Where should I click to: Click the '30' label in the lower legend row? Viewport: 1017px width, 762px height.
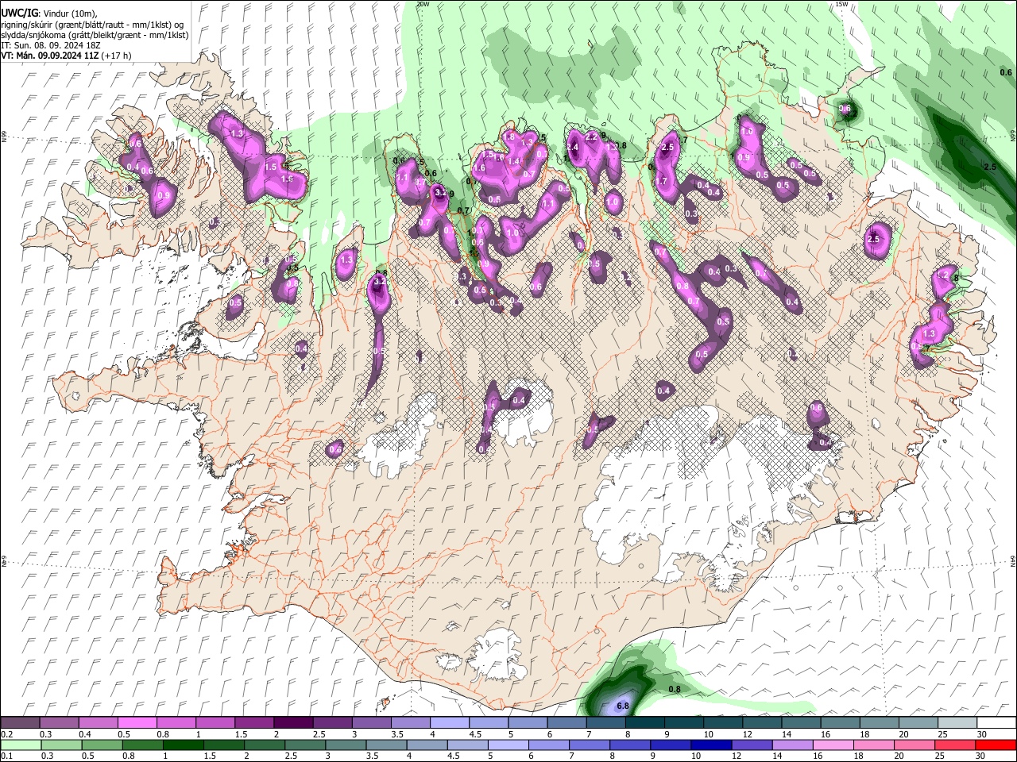980,756
